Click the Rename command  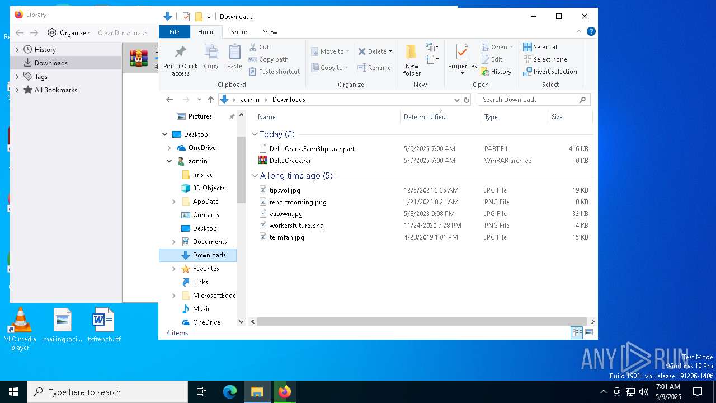[374, 68]
